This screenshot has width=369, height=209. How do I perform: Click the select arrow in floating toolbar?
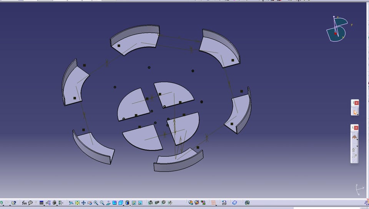[x=355, y=112]
